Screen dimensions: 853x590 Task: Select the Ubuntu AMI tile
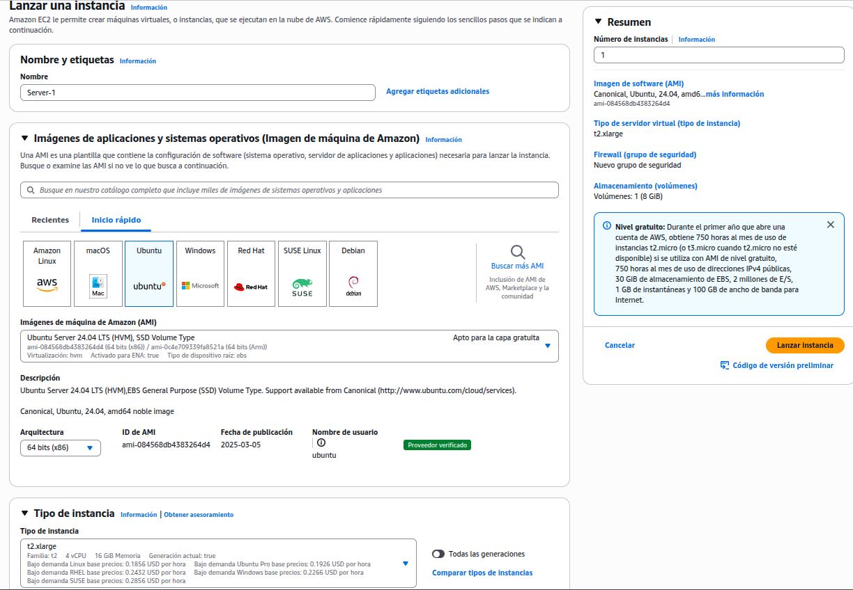tap(149, 273)
